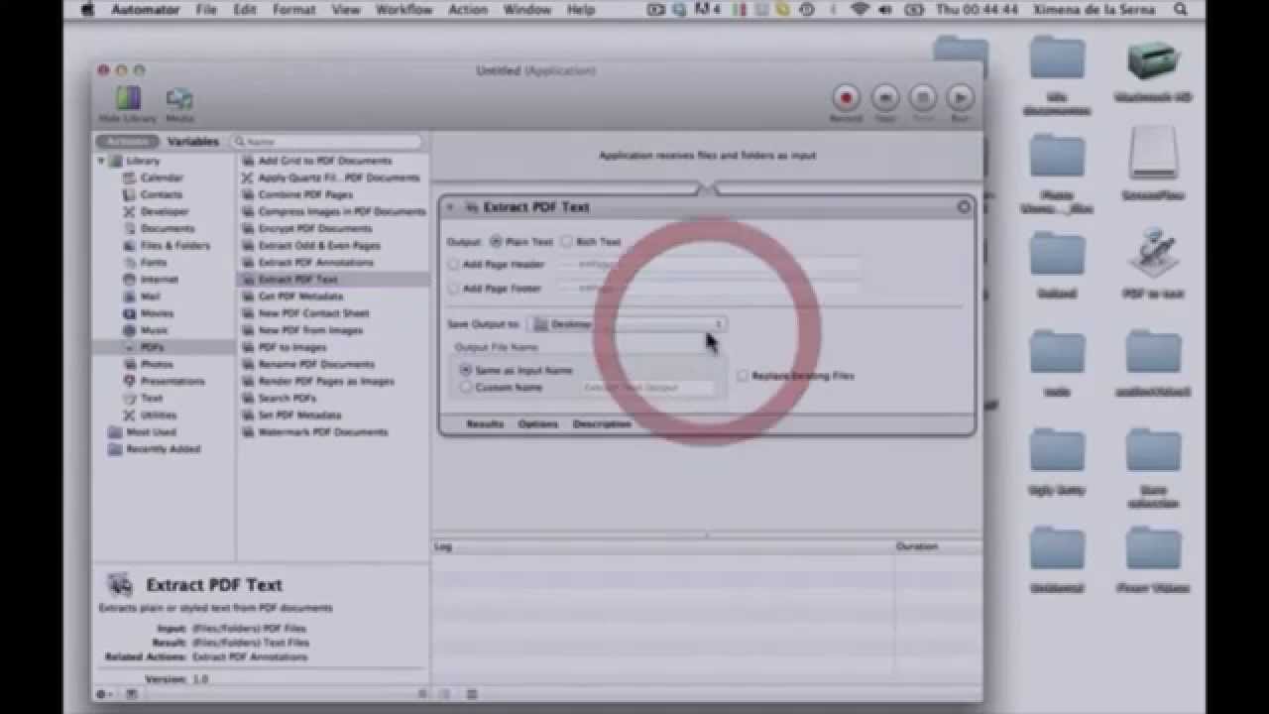This screenshot has height=714, width=1269.
Task: Open the Format menu
Action: 293,10
